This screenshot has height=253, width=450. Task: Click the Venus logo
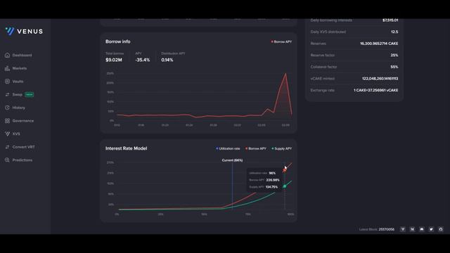(24, 31)
